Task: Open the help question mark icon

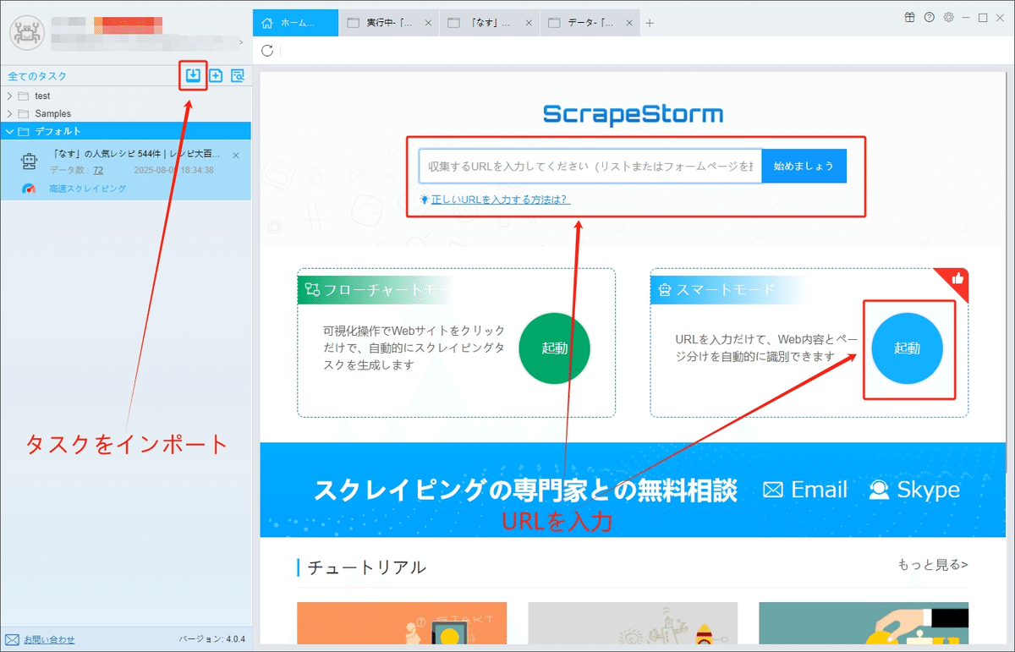Action: pos(929,17)
